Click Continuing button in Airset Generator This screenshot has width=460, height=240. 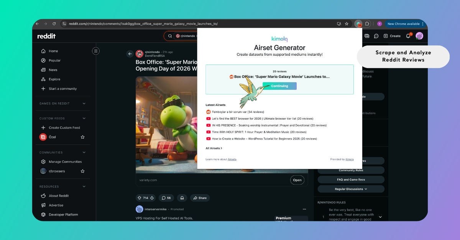click(279, 86)
